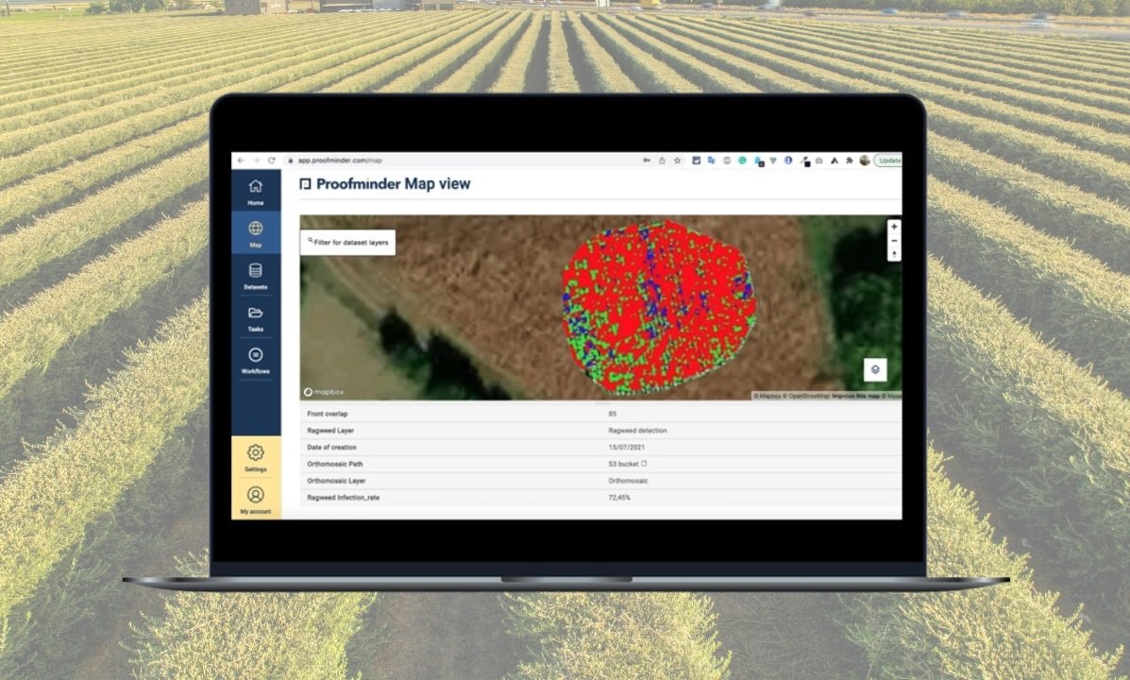
Task: Open Datasets from the sidebar
Action: point(255,276)
